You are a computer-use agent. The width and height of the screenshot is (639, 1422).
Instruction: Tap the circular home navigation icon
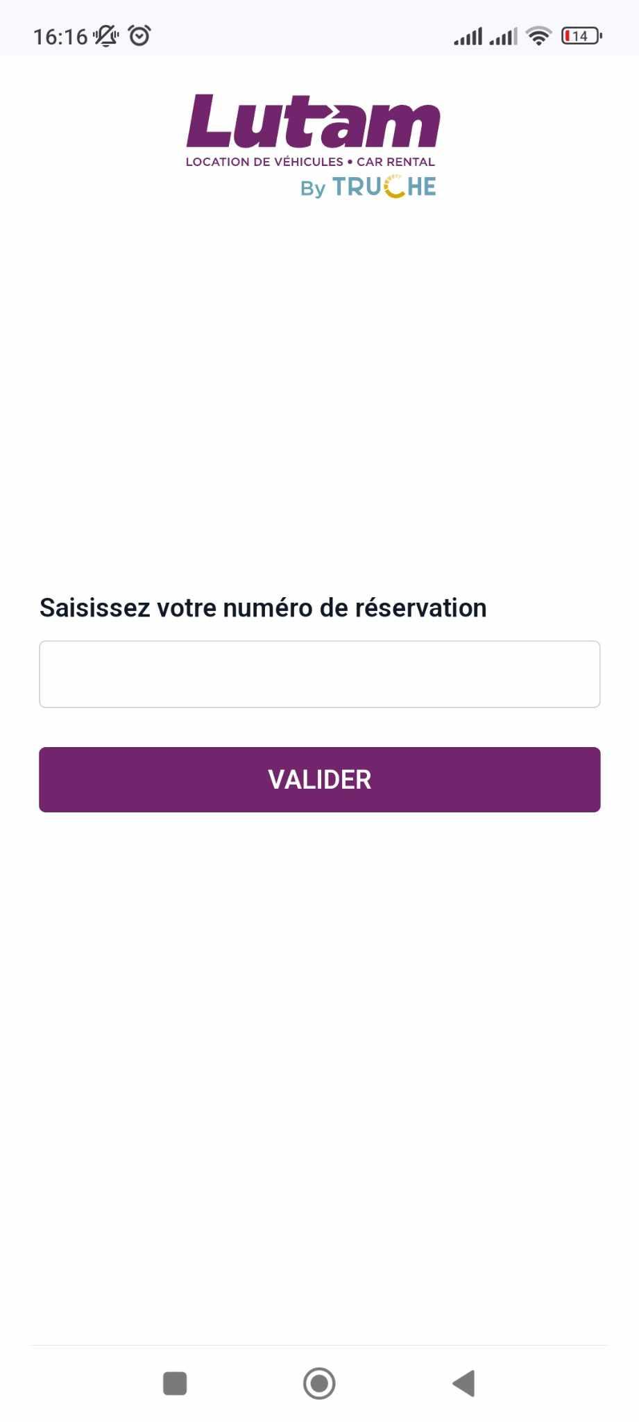[319, 1383]
